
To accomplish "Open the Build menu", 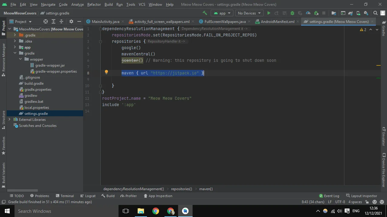I will pyautogui.click(x=109, y=5).
